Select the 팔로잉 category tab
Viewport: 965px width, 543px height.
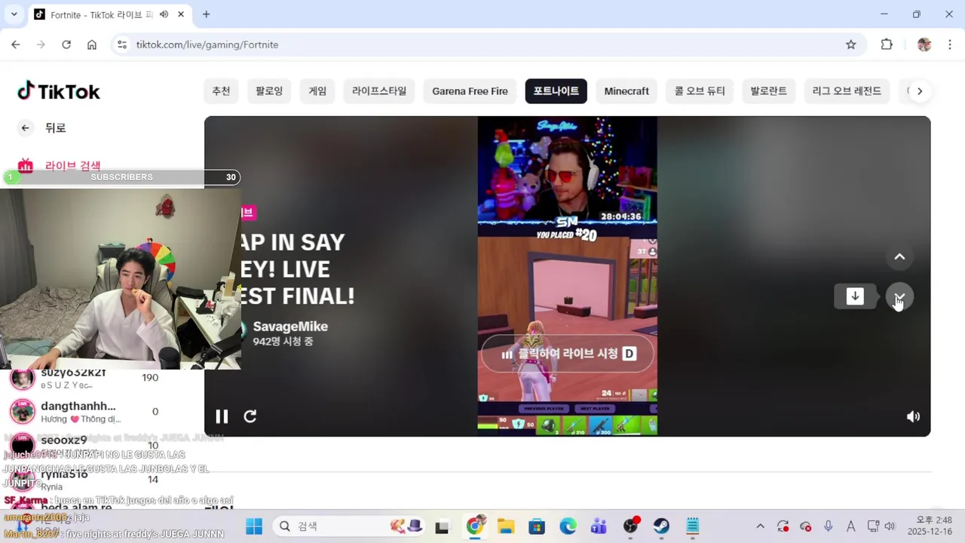[269, 91]
